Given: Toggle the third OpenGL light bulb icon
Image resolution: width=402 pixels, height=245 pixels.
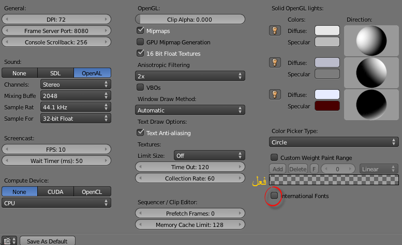Looking at the screenshot, I should (275, 94).
